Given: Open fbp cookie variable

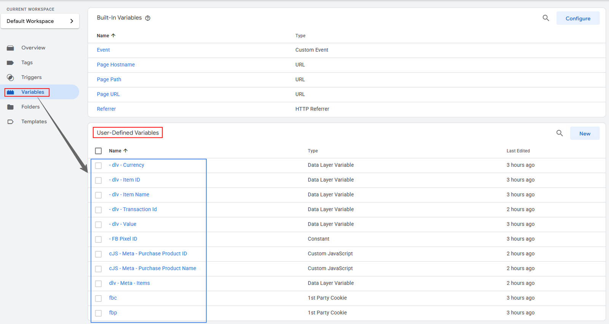Looking at the screenshot, I should click(113, 313).
